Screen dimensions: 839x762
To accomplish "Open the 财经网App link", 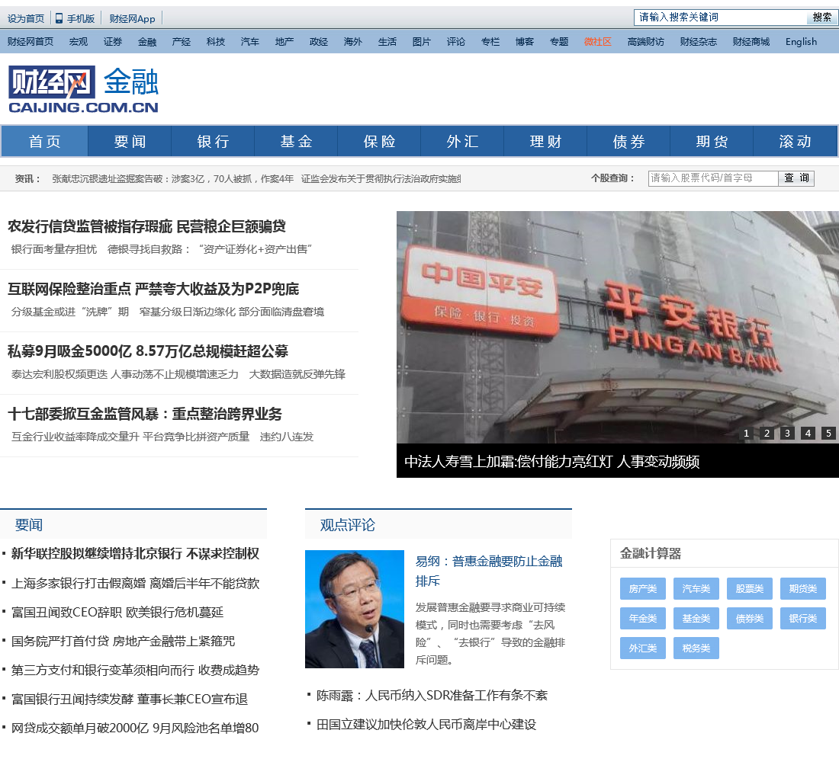I will pyautogui.click(x=132, y=19).
